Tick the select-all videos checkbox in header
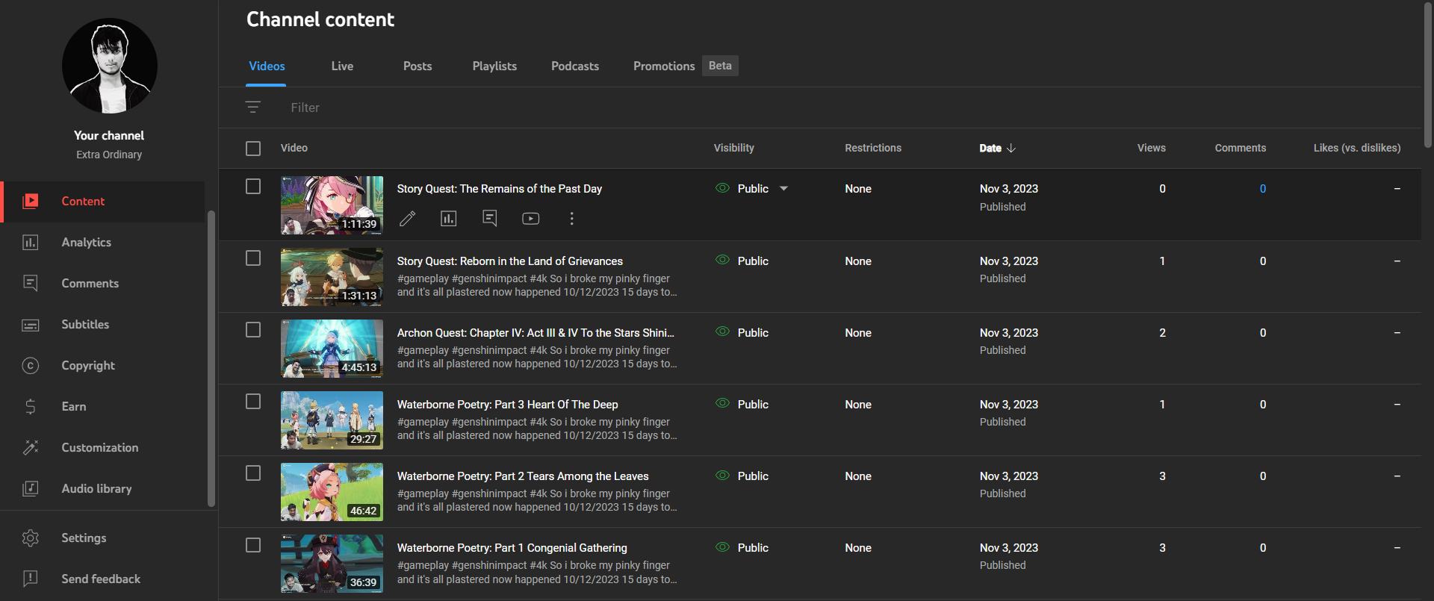Viewport: 1434px width, 601px height. tap(253, 148)
